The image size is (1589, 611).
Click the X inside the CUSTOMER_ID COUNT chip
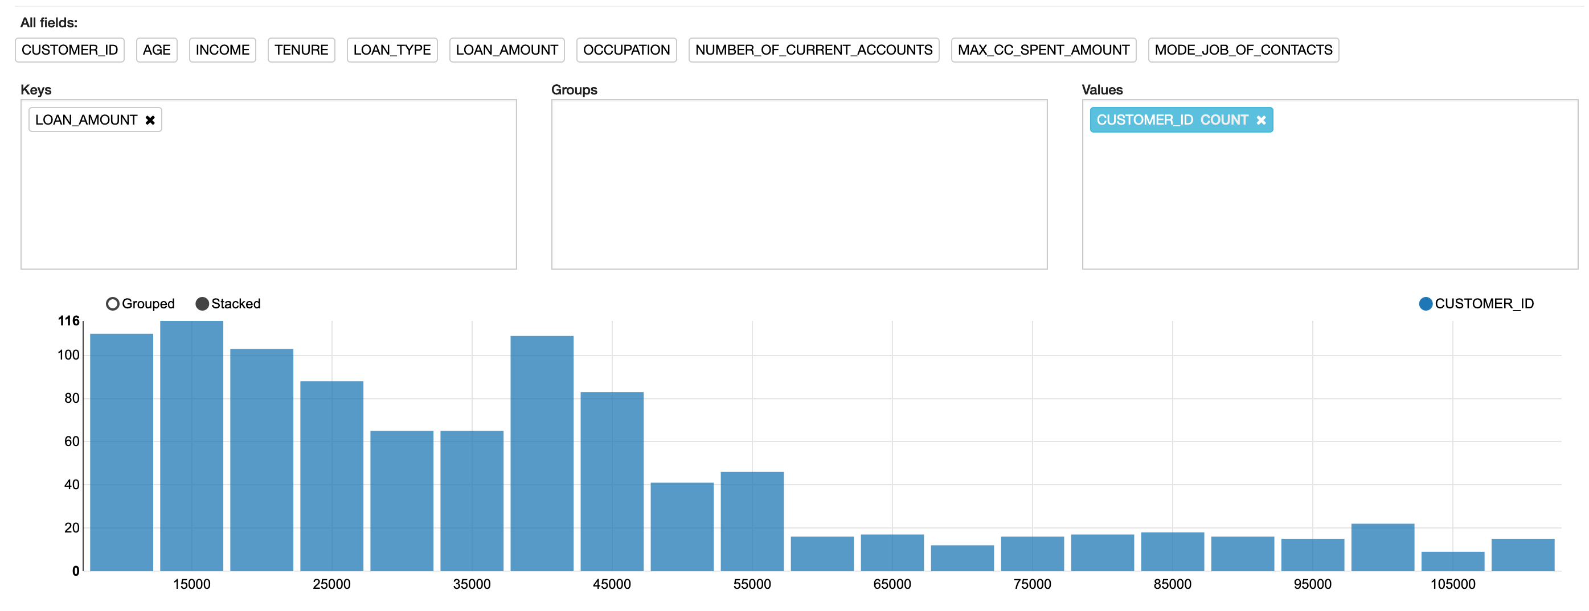1262,120
